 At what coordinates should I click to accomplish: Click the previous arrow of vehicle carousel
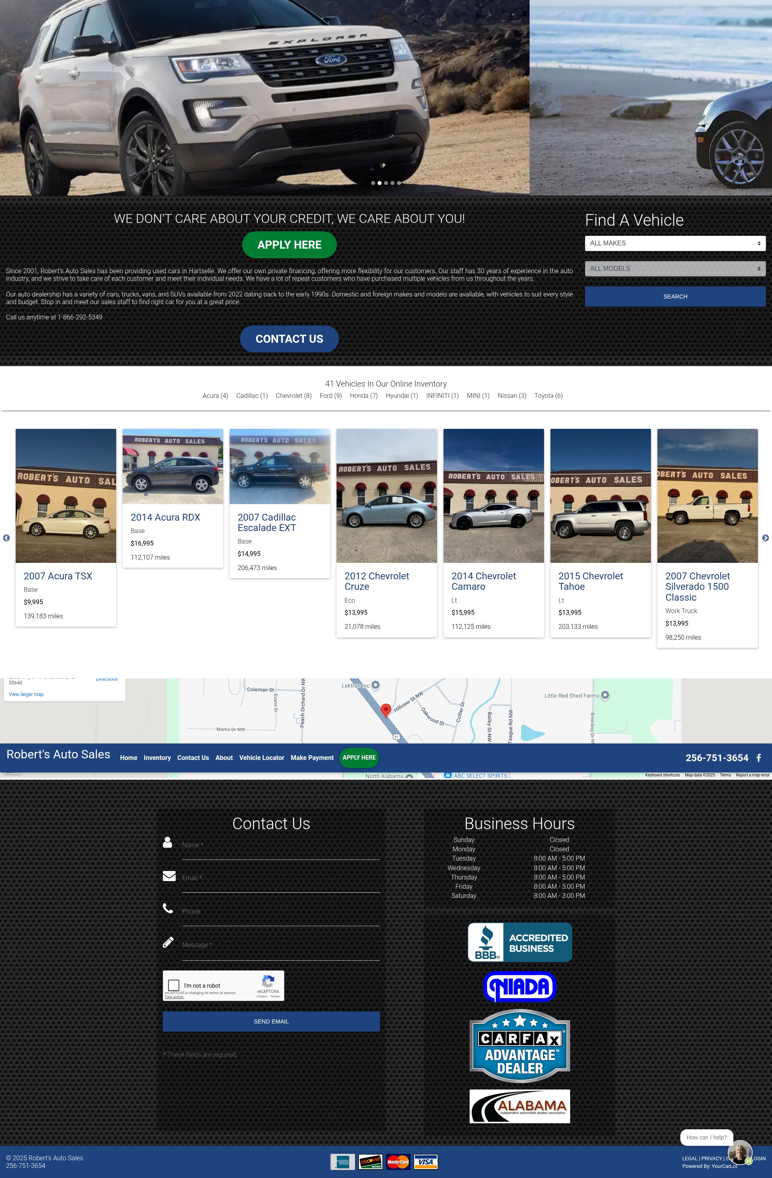tap(6, 538)
